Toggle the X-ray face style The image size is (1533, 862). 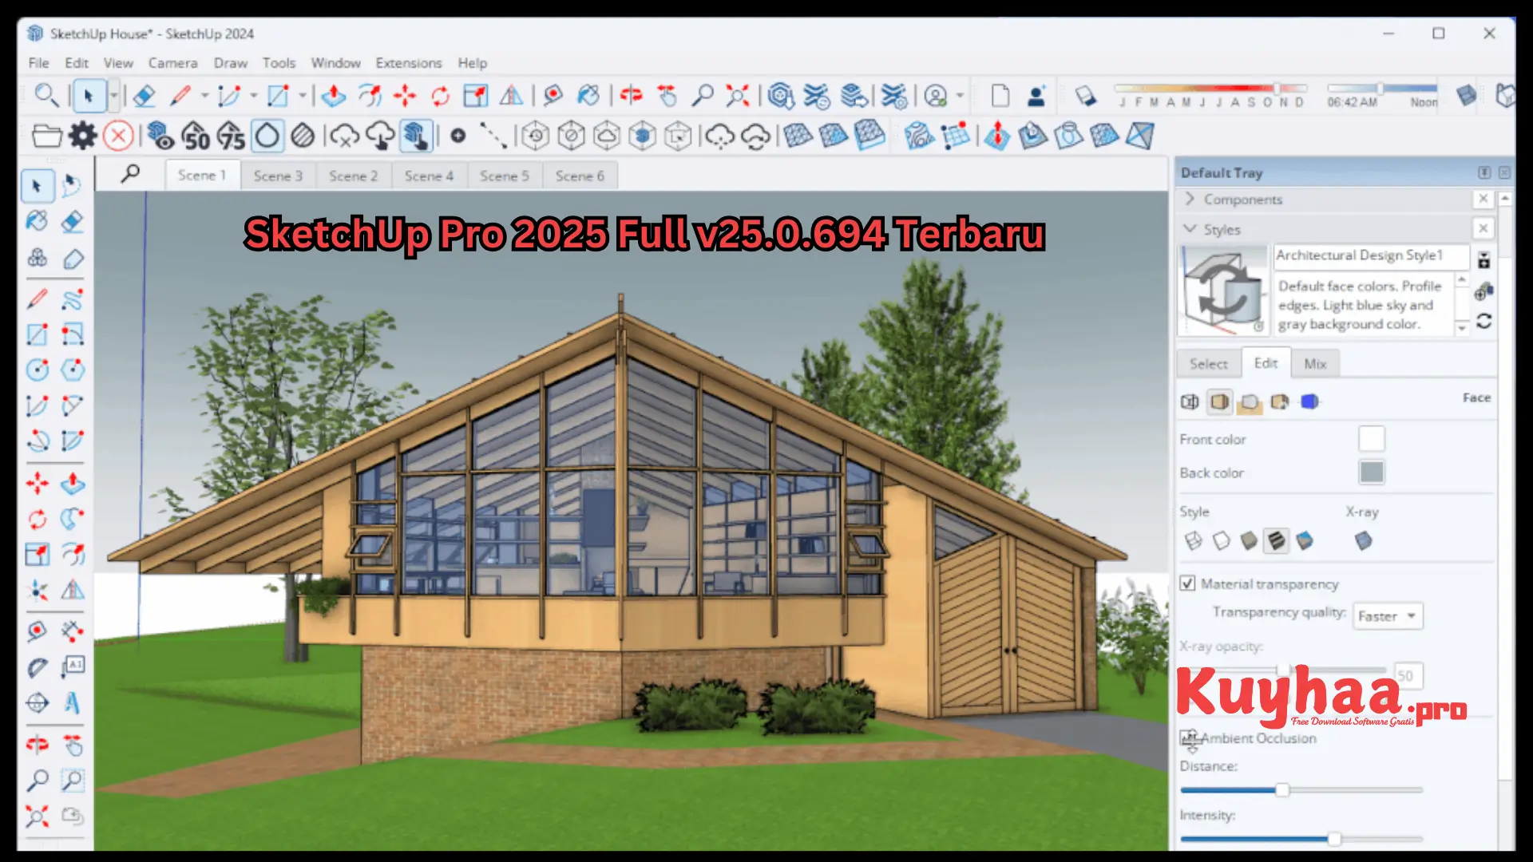click(1363, 541)
